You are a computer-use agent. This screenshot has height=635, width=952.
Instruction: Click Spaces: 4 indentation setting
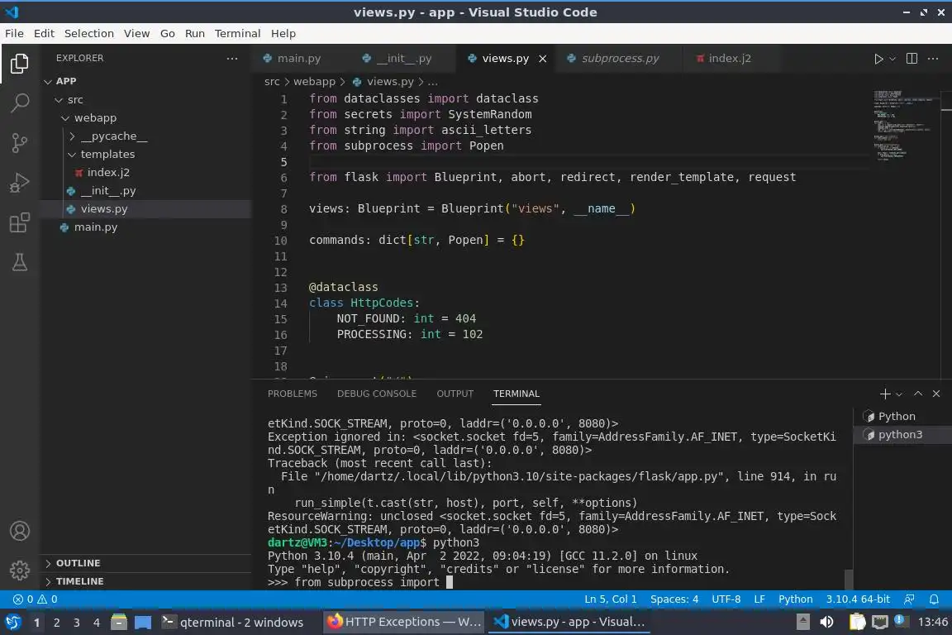click(x=674, y=599)
